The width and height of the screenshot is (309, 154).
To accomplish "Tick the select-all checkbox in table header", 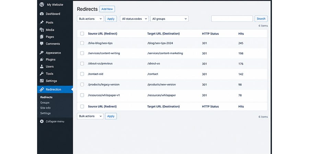I will click(82, 34).
